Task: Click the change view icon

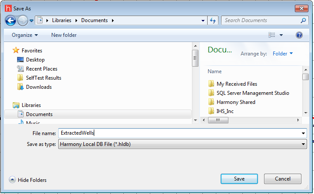Action: 272,35
